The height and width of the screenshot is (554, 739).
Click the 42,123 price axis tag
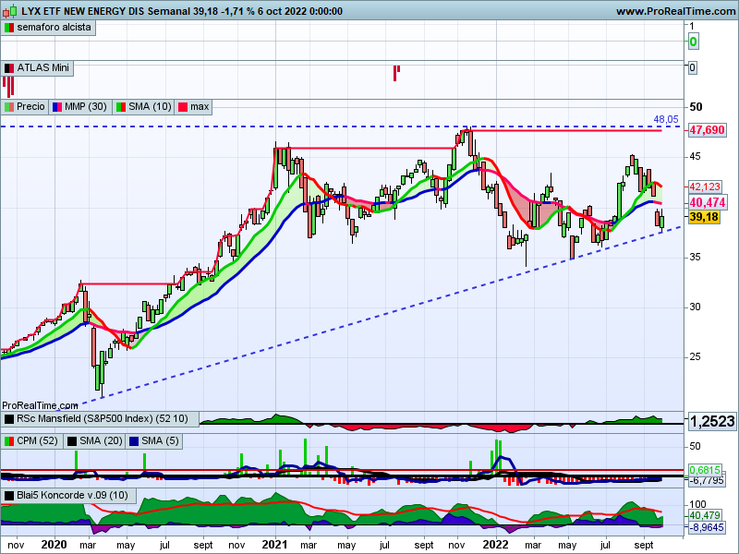click(x=705, y=187)
